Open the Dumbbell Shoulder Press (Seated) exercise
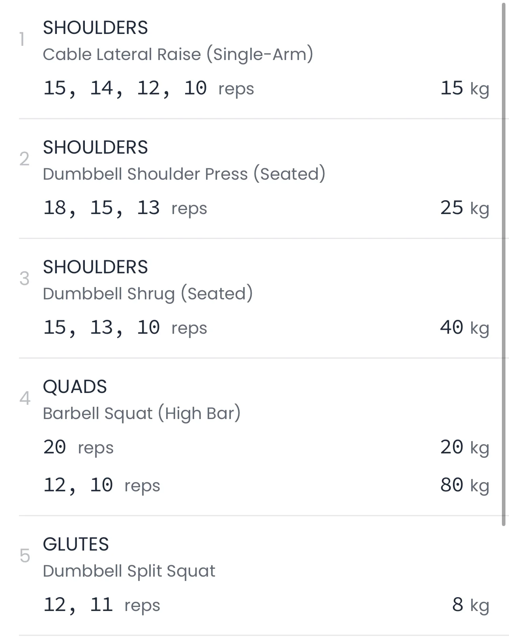The width and height of the screenshot is (509, 643). 184,174
